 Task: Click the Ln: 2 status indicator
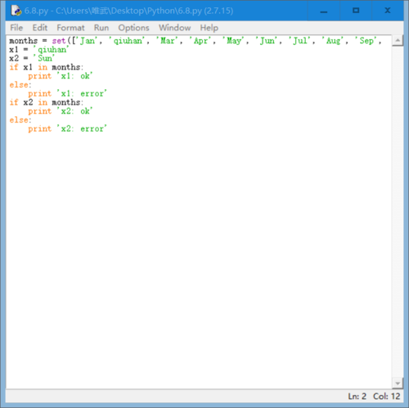pyautogui.click(x=357, y=396)
